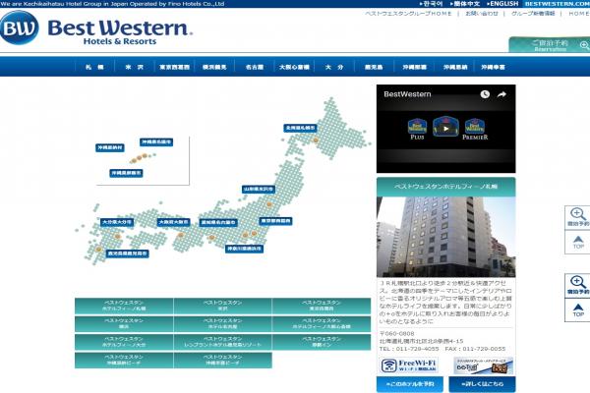Select 札幌 in the navigation bar
The height and width of the screenshot is (393, 590).
click(x=94, y=67)
